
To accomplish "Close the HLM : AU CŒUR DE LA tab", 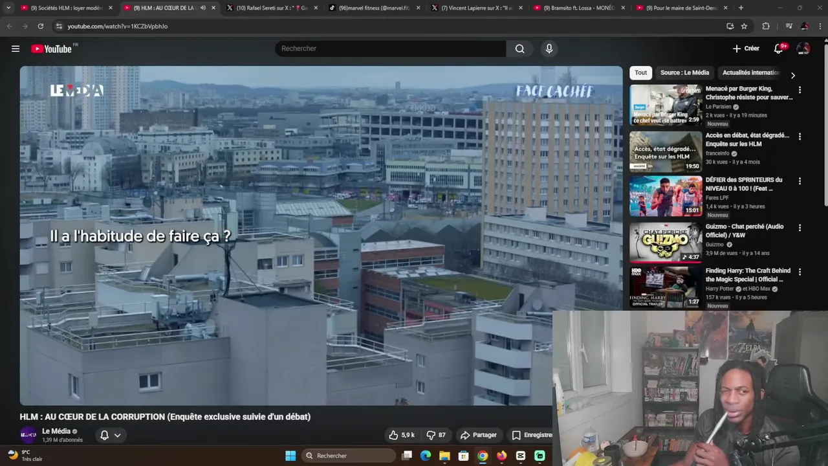I will tap(213, 8).
